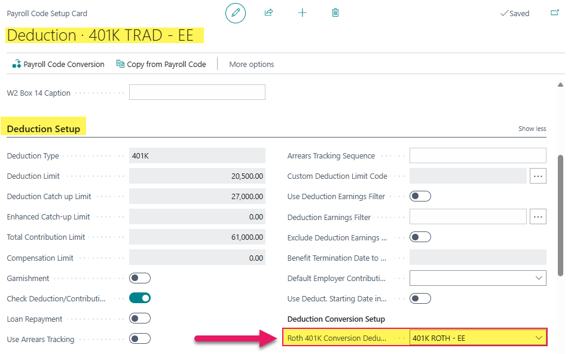Open ellipsis lookup for Deduction Earnings Filter

538,217
